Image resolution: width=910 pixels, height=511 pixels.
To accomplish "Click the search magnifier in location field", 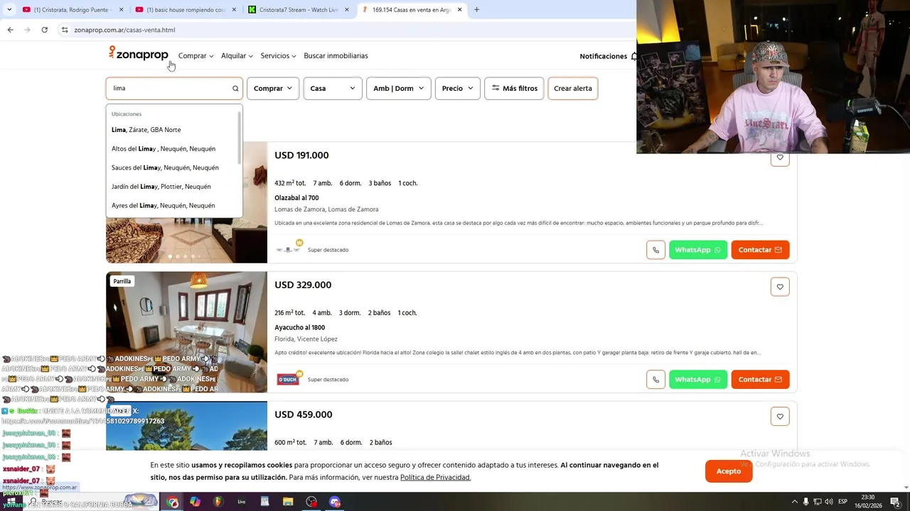I will (x=235, y=89).
